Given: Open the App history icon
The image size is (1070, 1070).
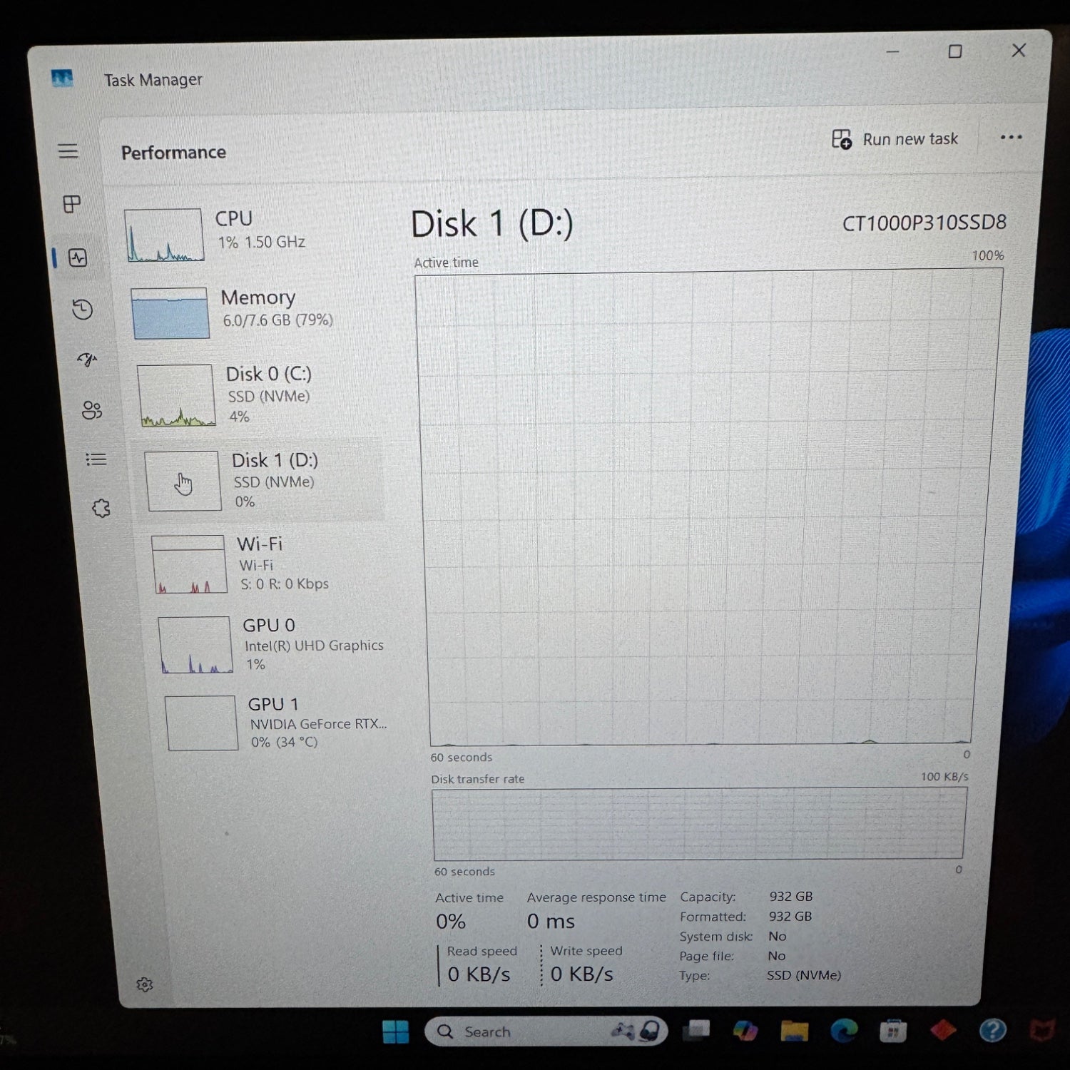Looking at the screenshot, I should coord(82,309).
